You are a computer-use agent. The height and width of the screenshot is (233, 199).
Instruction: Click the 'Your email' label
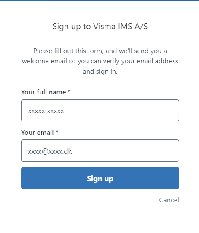[x=38, y=133]
